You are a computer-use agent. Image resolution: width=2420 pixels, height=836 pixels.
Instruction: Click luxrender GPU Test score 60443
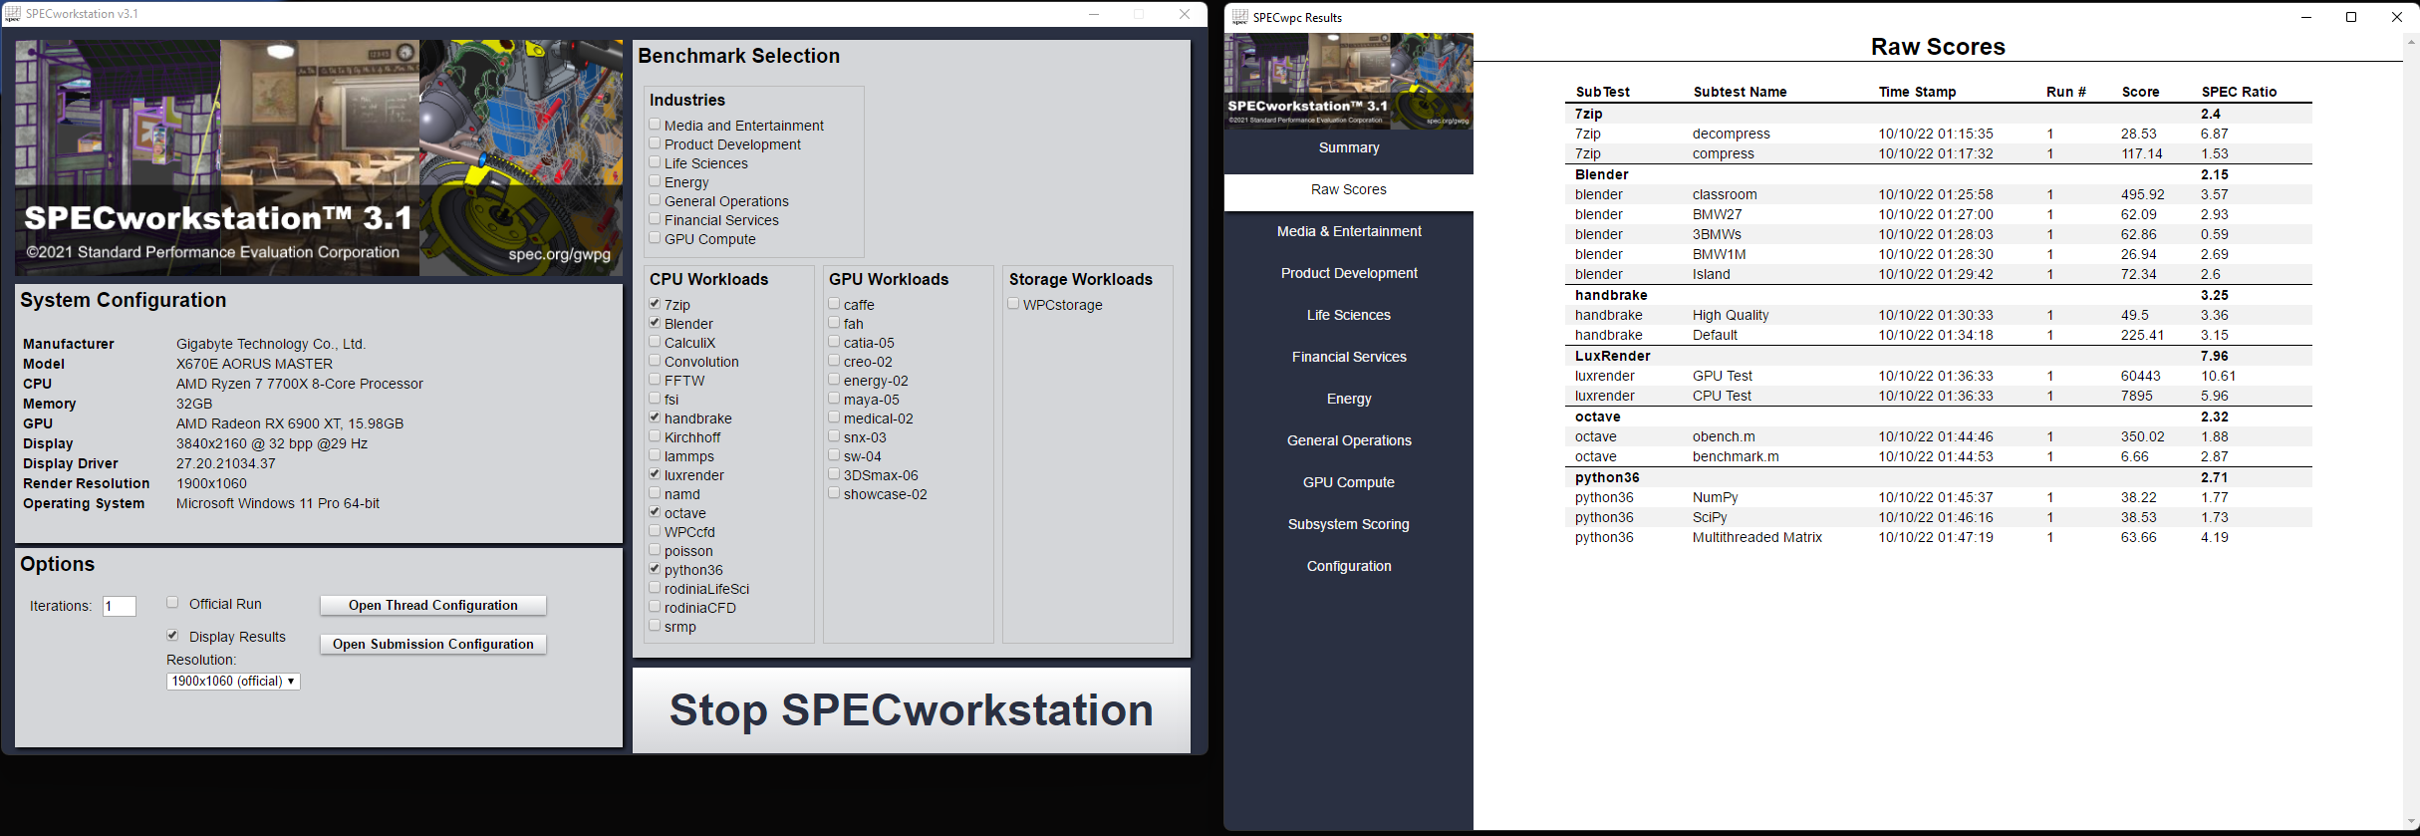(2140, 376)
